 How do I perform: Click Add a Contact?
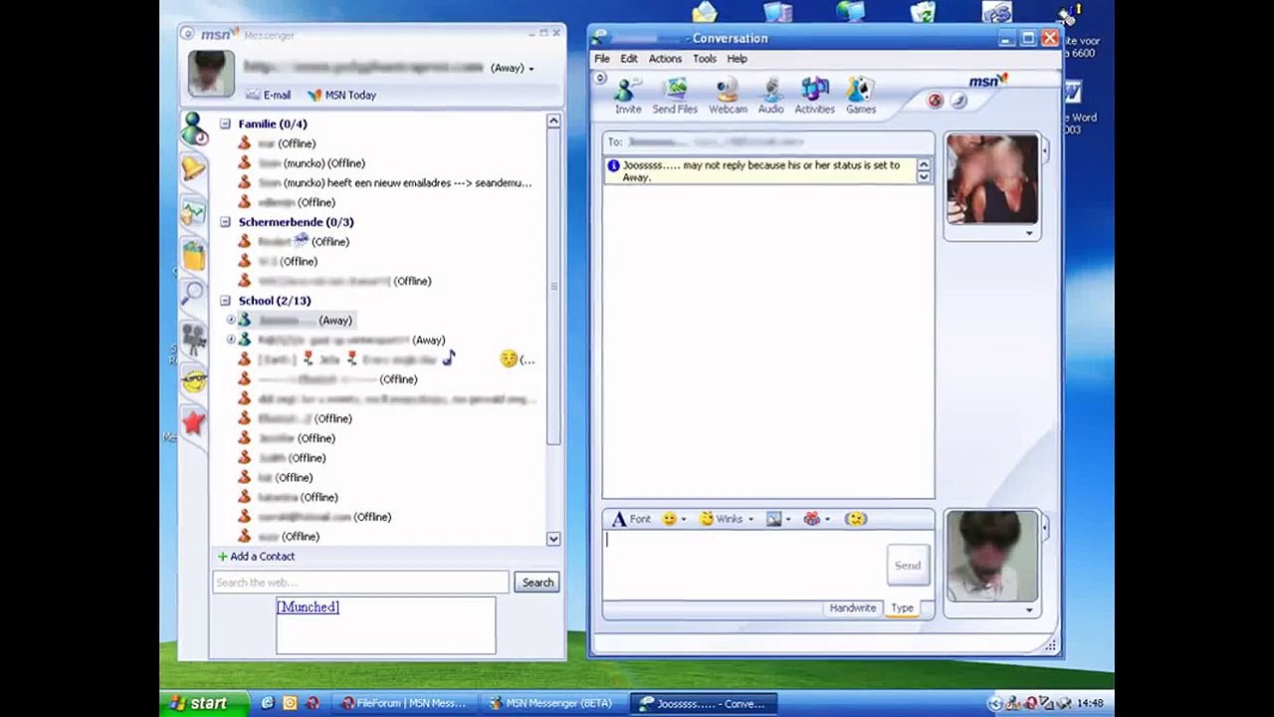pos(257,557)
